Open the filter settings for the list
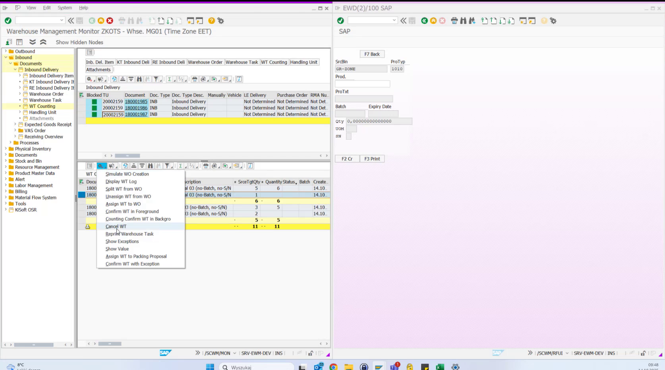665x370 pixels. click(156, 79)
